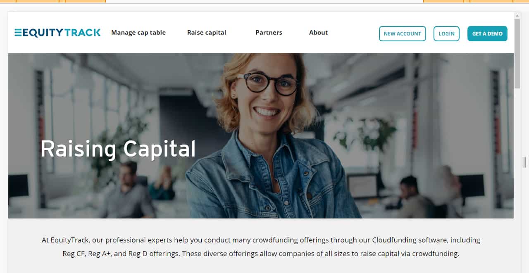Click the scrollbar up arrow

pos(517,16)
